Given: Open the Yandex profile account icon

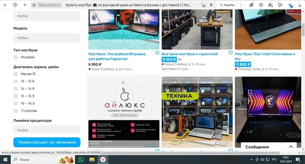Looking at the screenshot, I should click(15, 5).
